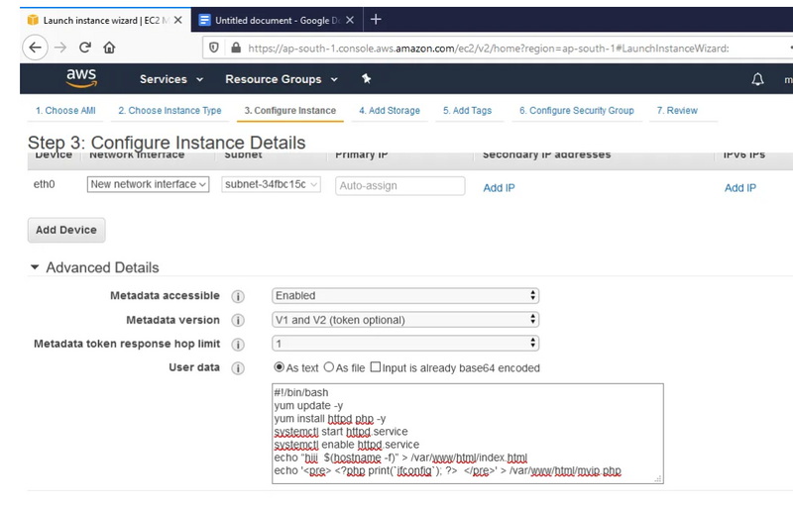793x510 pixels.
Task: Go to step 2 Choose Instance Type
Action: pos(170,111)
